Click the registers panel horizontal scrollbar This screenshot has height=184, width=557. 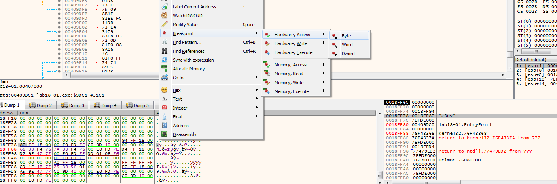[536, 52]
